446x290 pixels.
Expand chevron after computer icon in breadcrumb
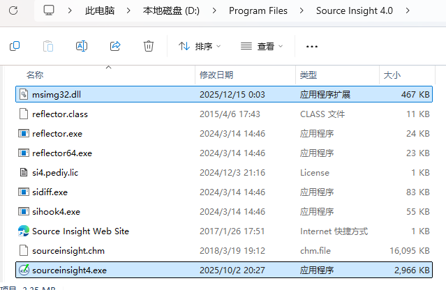click(x=70, y=10)
